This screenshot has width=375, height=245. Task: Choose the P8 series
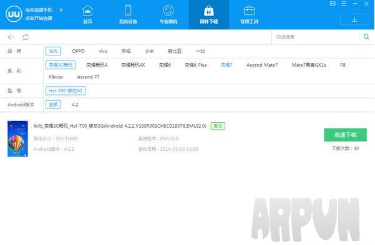coord(343,65)
